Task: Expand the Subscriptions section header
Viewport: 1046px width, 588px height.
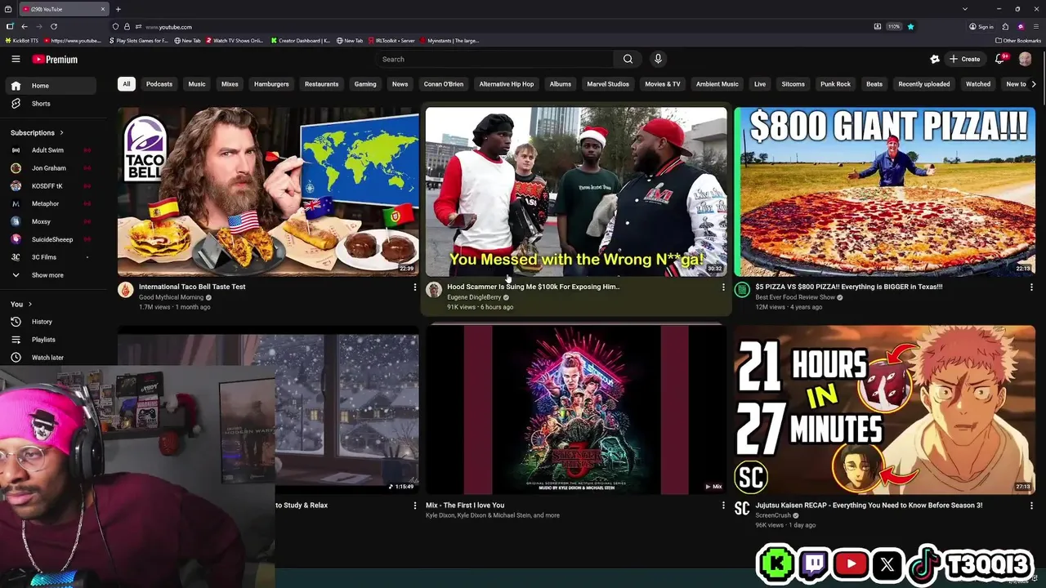Action: click(37, 132)
